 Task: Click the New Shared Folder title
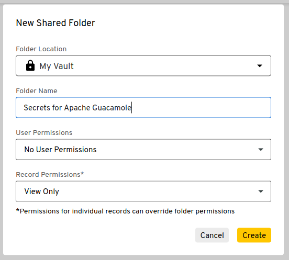pos(55,23)
